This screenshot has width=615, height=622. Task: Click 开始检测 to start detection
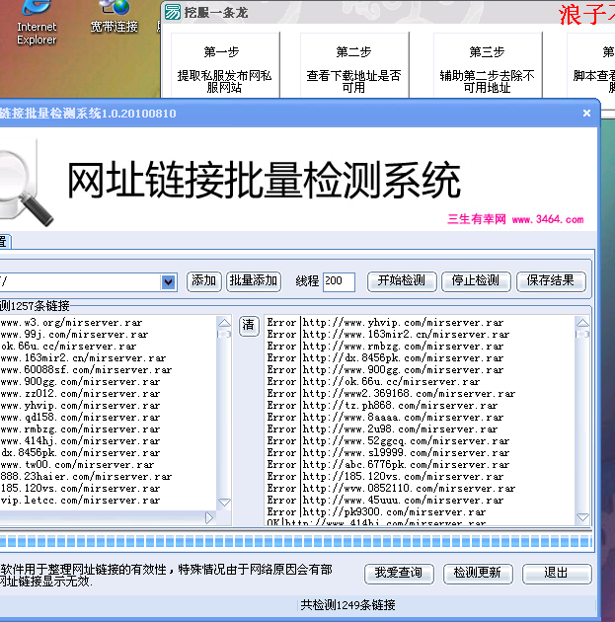coord(402,281)
